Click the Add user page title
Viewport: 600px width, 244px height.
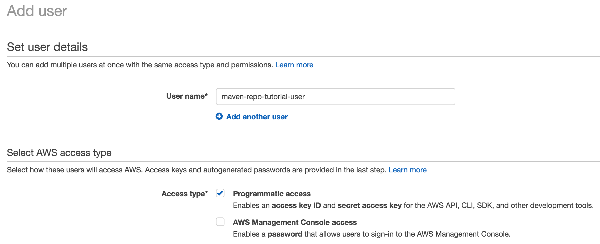(37, 11)
